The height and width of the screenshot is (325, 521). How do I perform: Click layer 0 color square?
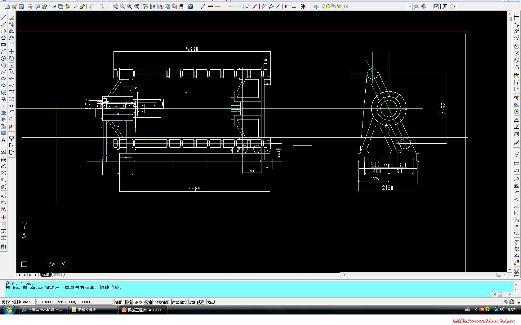coord(343,6)
